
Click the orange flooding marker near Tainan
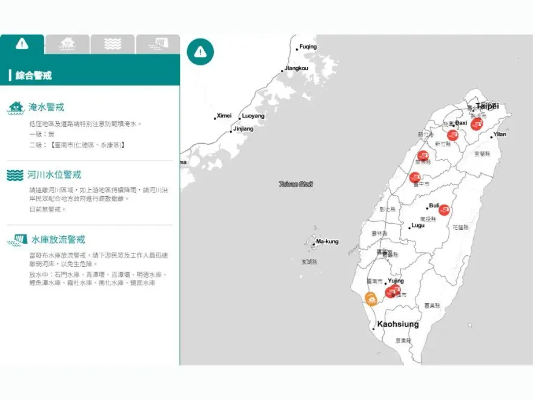click(x=371, y=298)
